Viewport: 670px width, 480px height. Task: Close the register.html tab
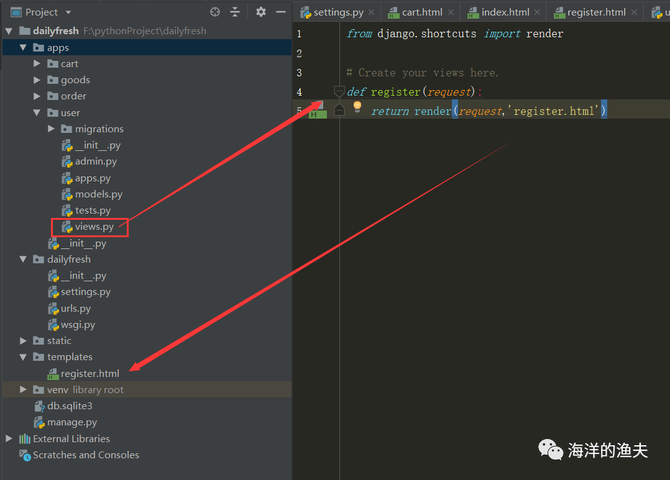tap(634, 12)
